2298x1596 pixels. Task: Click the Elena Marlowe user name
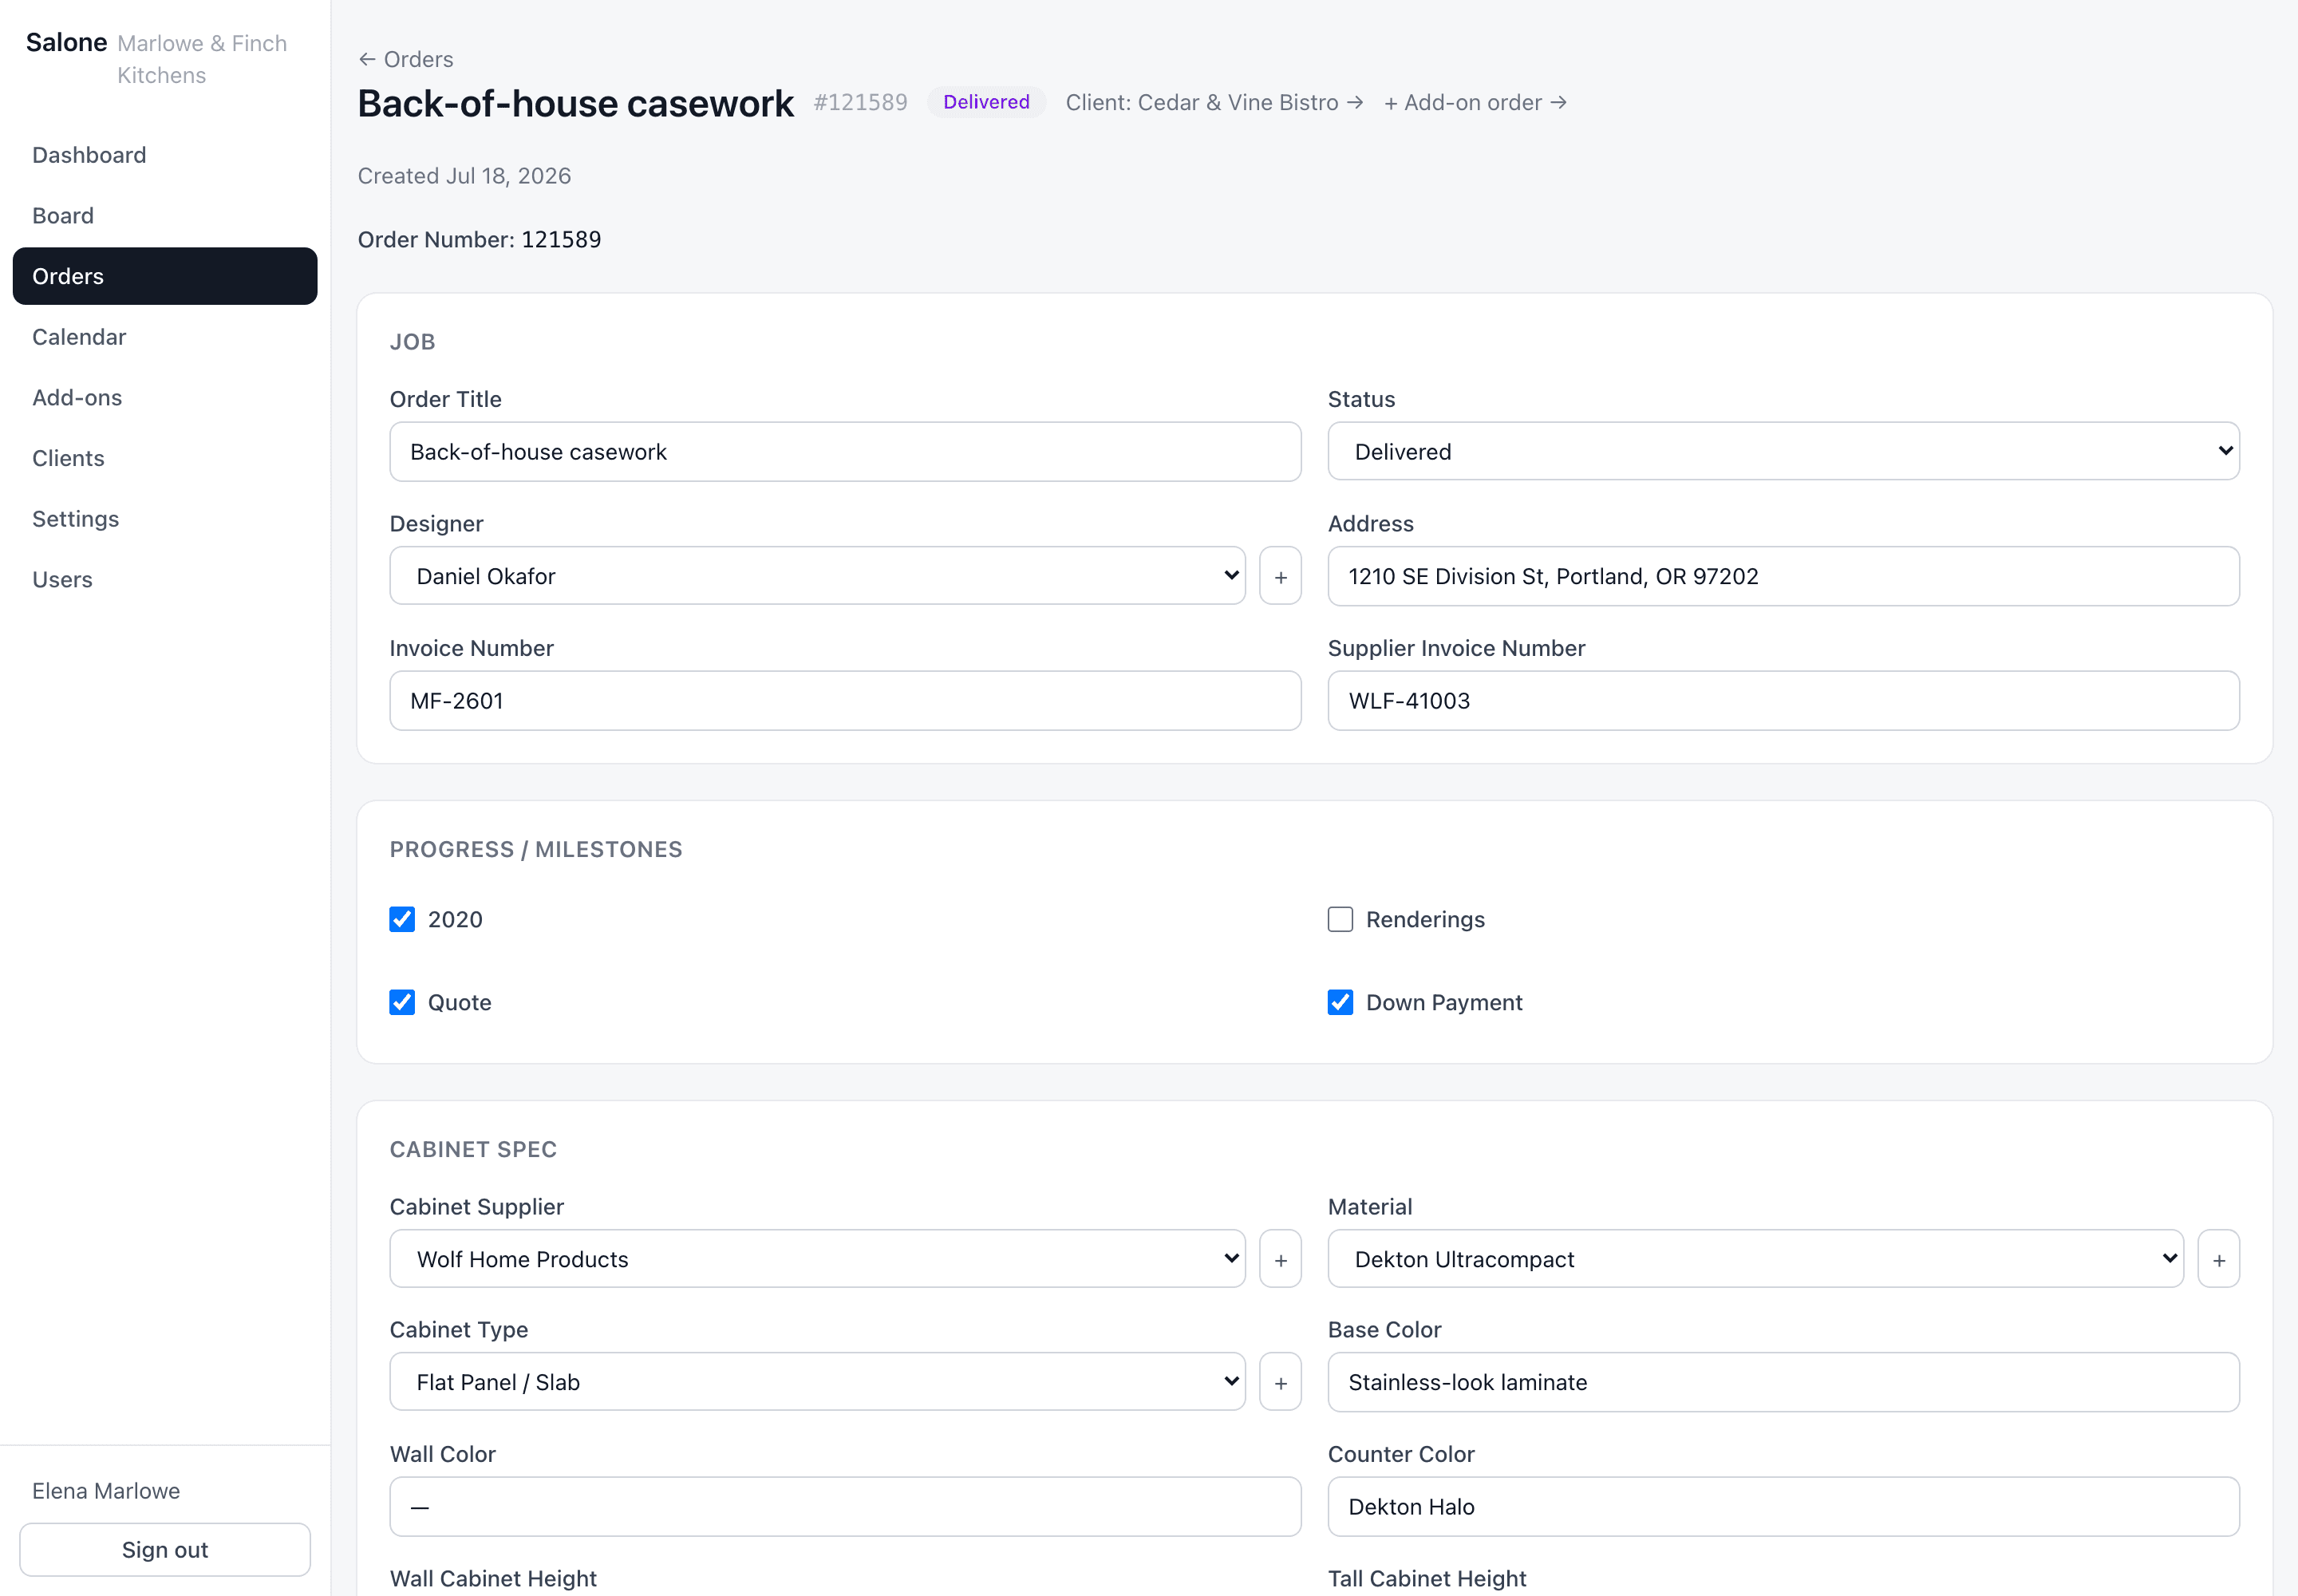pos(106,1491)
